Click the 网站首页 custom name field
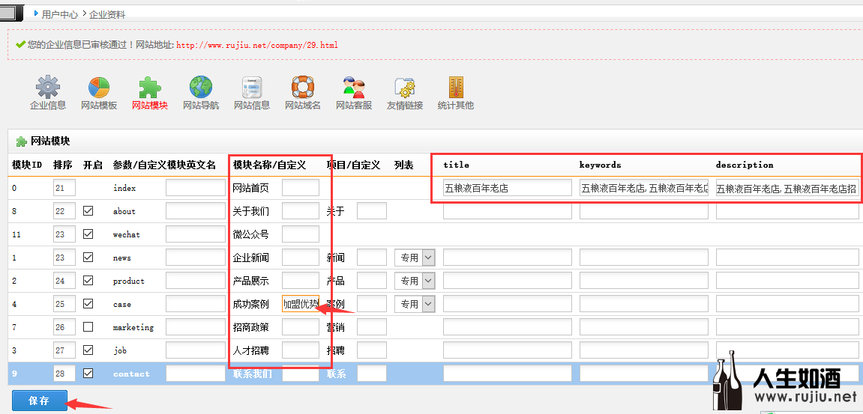The height and width of the screenshot is (414, 863). pyautogui.click(x=301, y=188)
